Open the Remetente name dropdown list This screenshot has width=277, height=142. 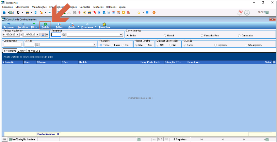click(121, 35)
